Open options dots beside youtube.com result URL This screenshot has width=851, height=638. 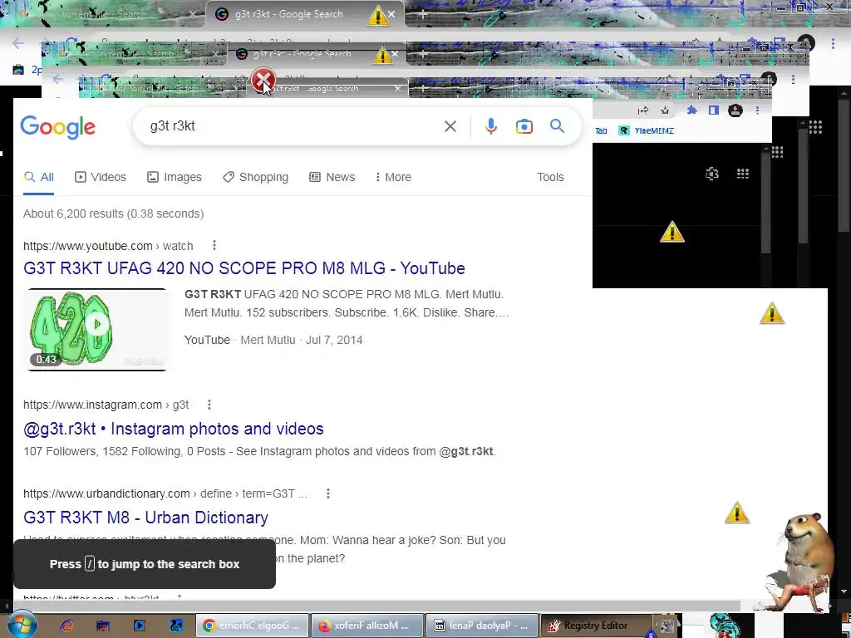click(214, 246)
